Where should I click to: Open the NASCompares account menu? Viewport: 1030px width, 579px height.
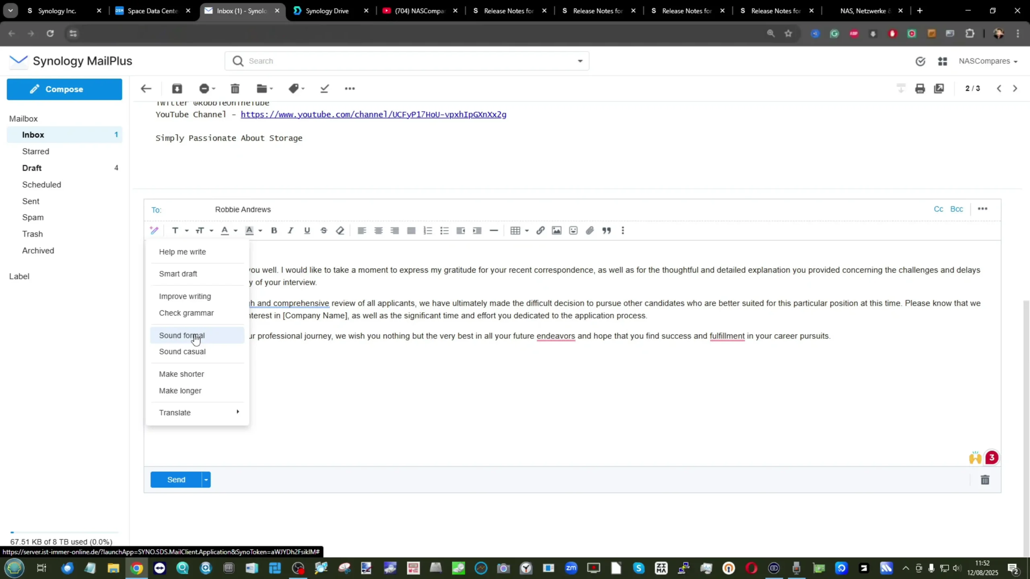click(x=988, y=61)
